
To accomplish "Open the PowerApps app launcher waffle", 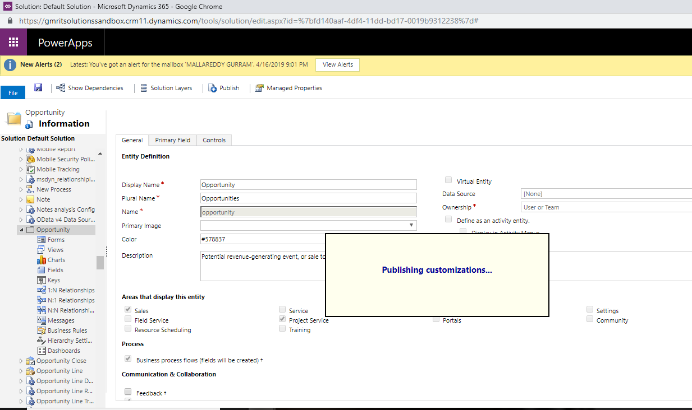I will point(13,43).
